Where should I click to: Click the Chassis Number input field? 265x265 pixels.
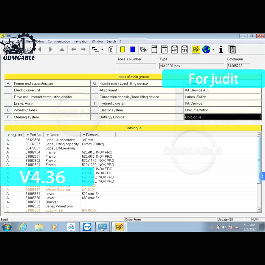[x=136, y=66]
